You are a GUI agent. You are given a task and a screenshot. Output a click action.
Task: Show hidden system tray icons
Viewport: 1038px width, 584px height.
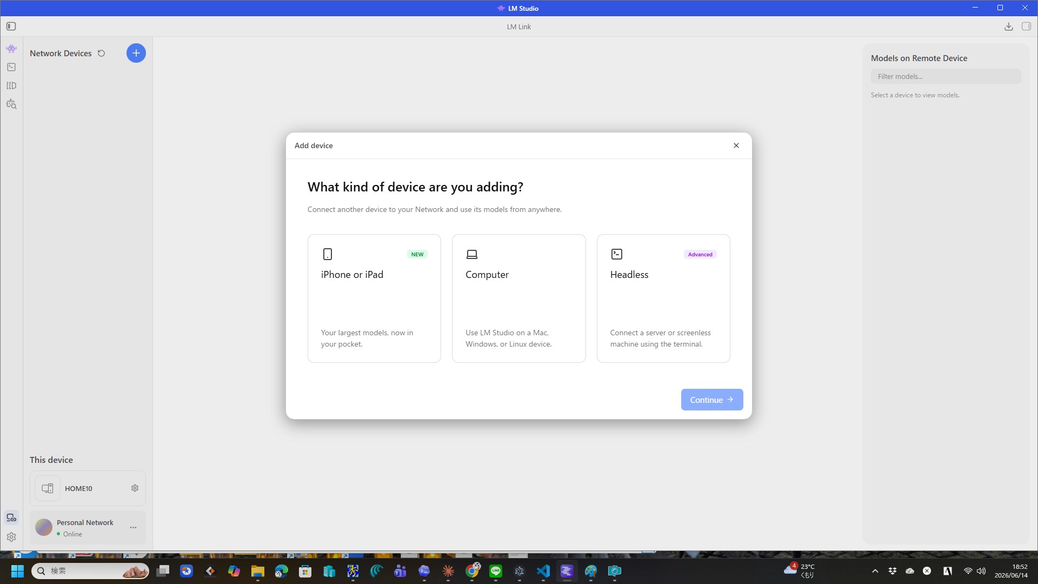[875, 571]
